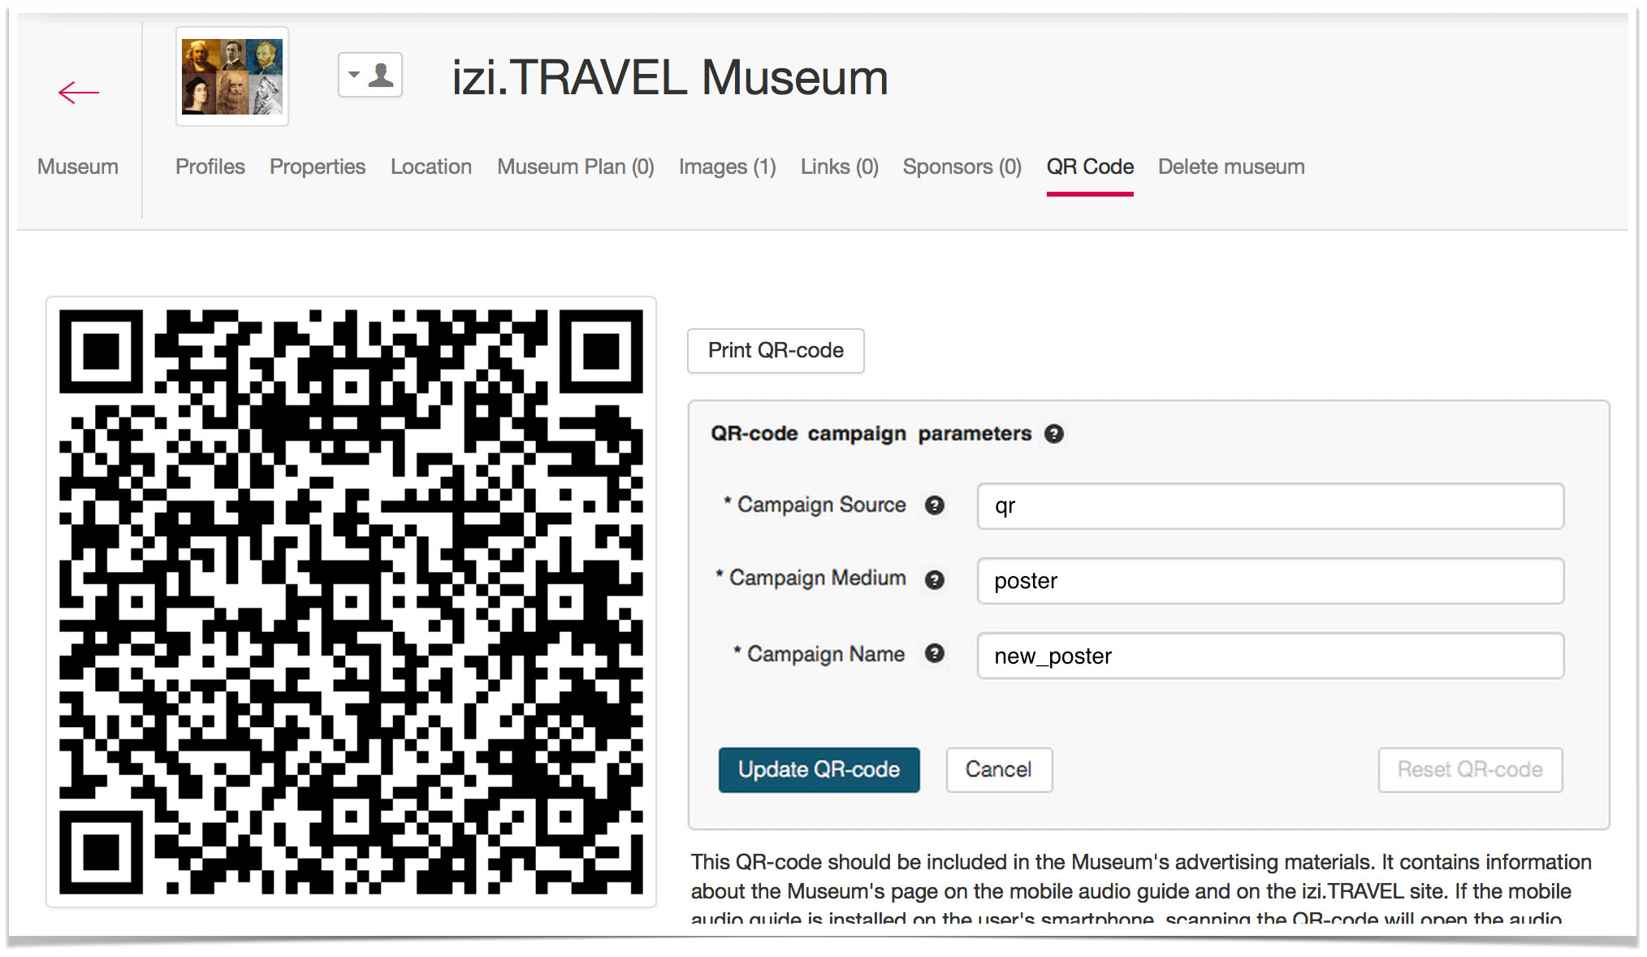The image size is (1647, 957).
Task: Switch to the Properties tab
Action: [318, 167]
